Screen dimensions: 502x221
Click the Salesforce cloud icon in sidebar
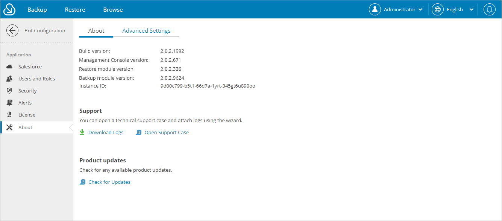pyautogui.click(x=10, y=67)
